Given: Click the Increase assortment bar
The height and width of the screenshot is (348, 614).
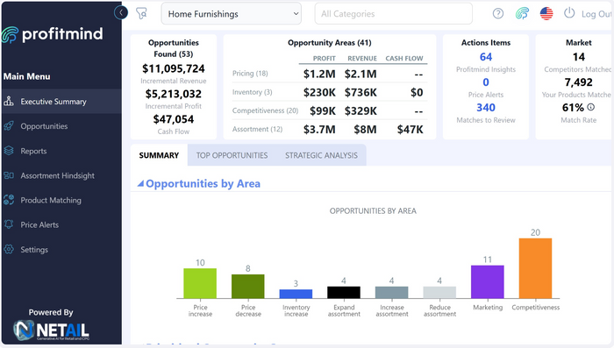Looking at the screenshot, I should point(391,293).
